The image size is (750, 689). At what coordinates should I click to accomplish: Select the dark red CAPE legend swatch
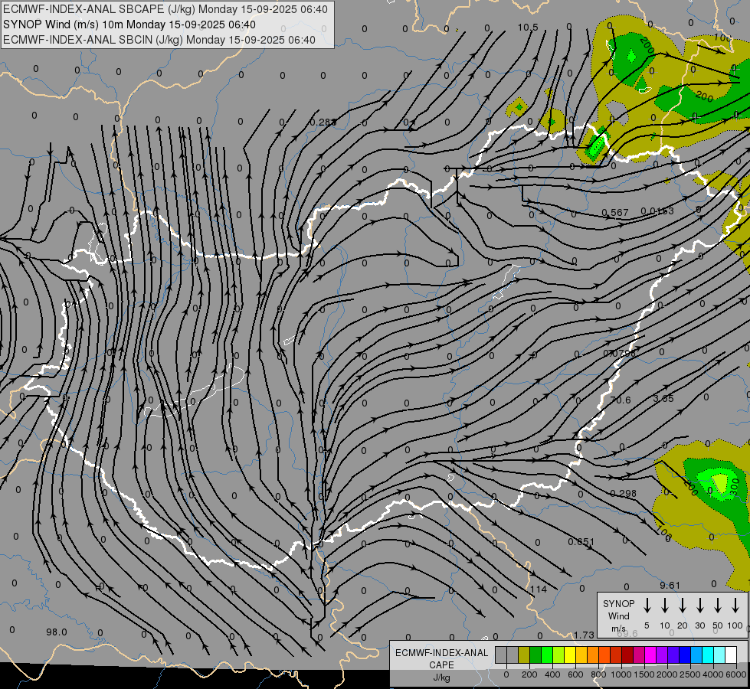click(x=627, y=655)
